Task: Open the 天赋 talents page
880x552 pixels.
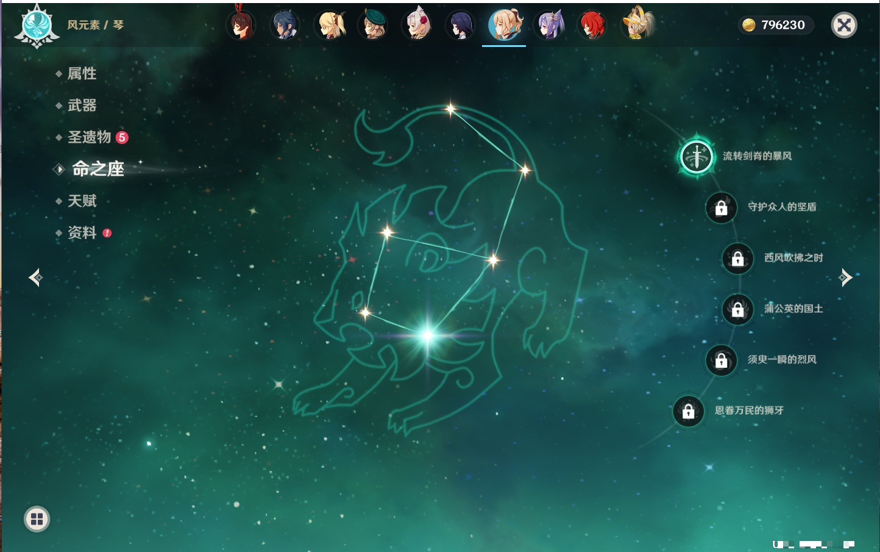Action: click(x=82, y=201)
